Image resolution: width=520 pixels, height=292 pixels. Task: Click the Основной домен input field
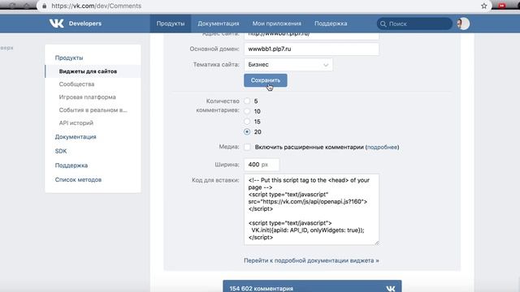[311, 49]
